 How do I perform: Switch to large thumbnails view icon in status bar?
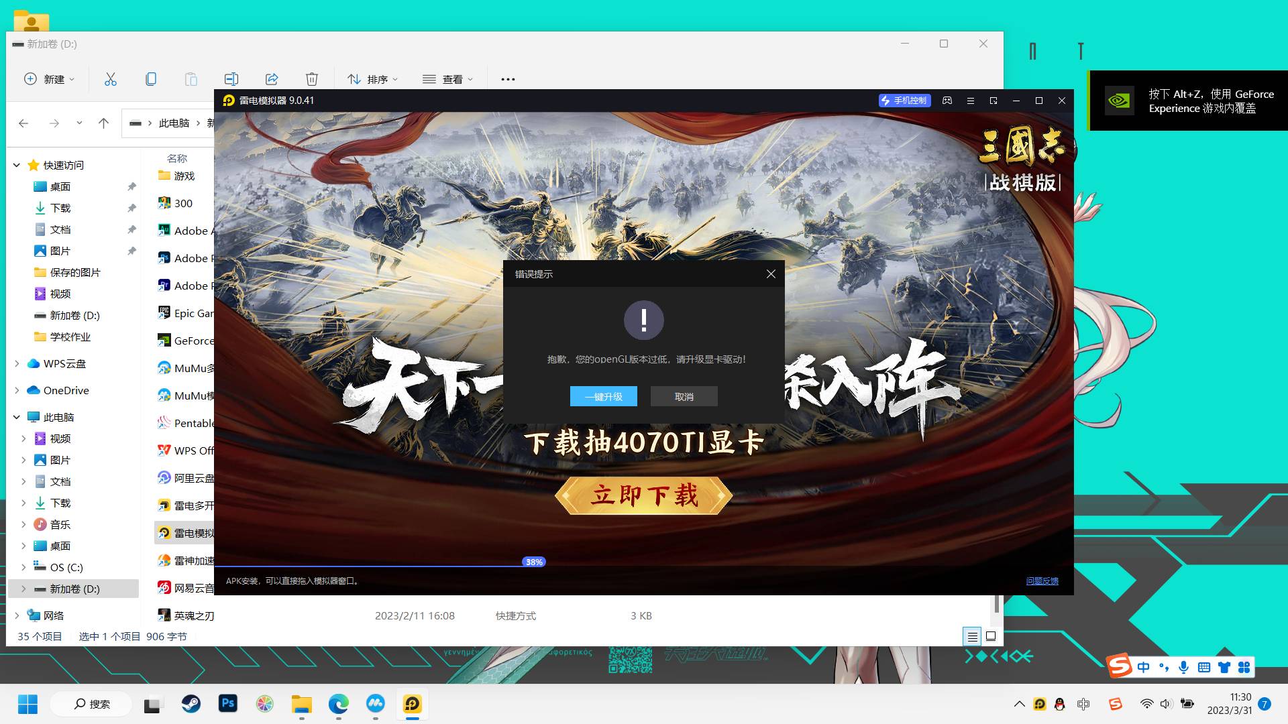point(991,636)
